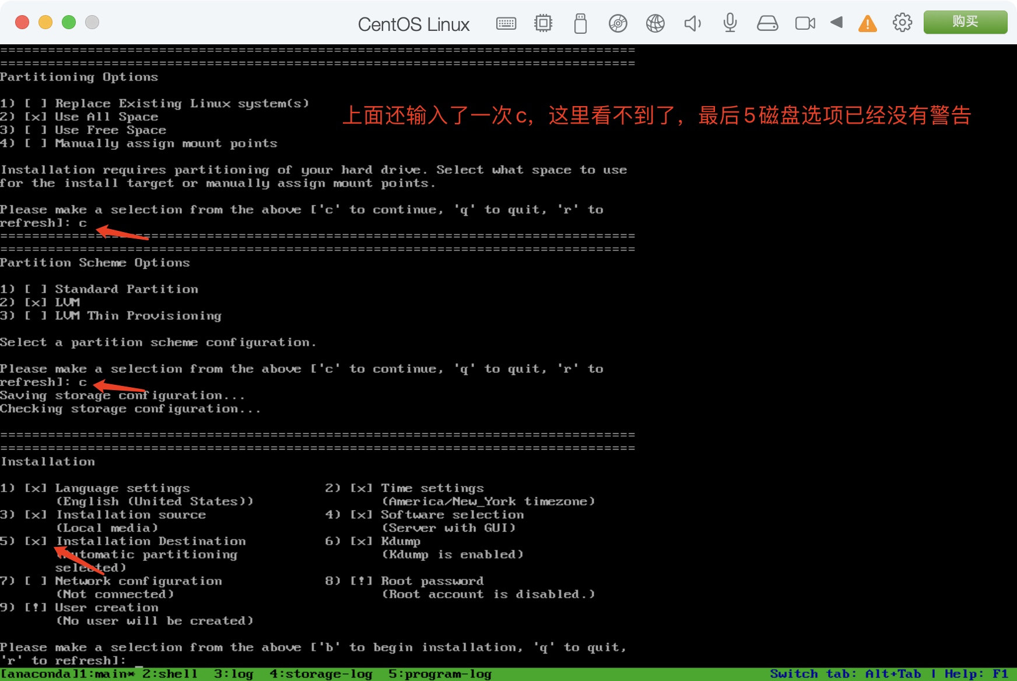
Task: Click the yellow minimize window button
Action: click(x=45, y=22)
